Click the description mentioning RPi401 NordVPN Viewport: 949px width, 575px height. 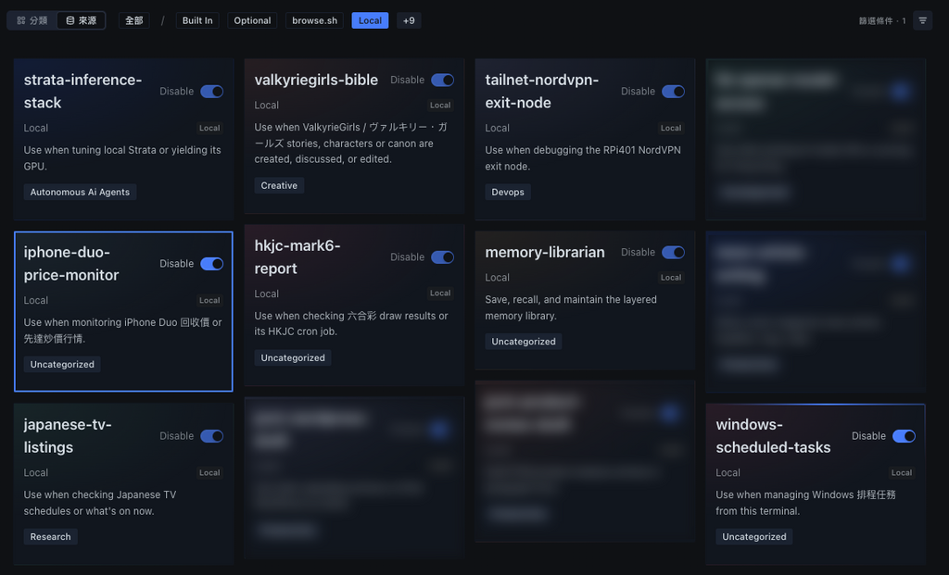tap(583, 157)
